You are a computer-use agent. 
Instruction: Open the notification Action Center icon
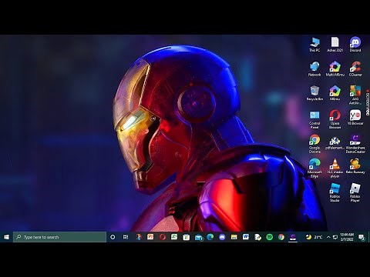[x=362, y=237]
